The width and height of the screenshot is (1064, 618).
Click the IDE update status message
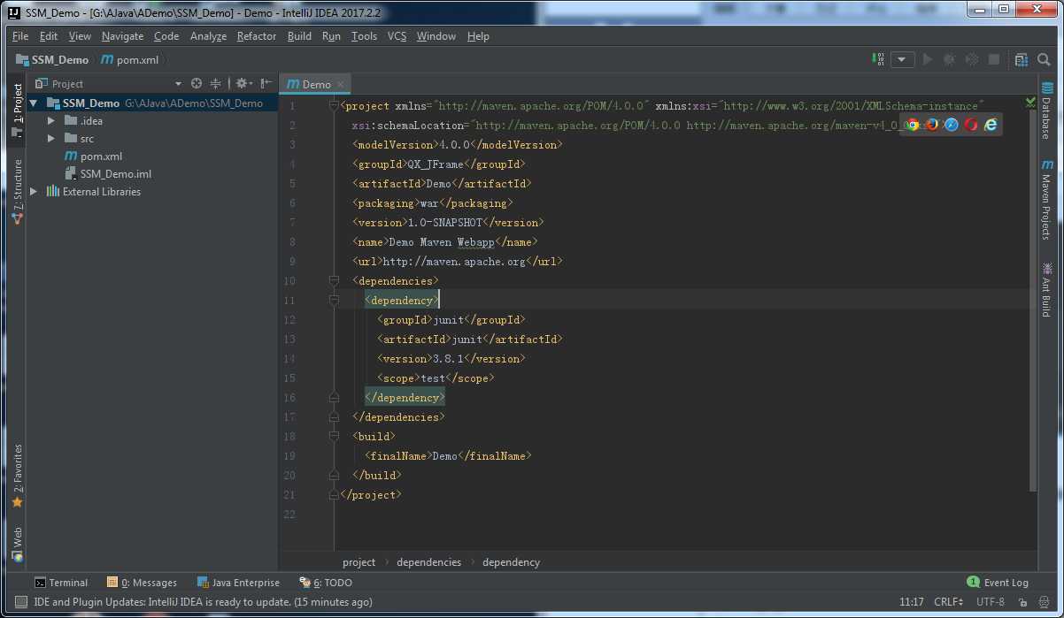click(x=203, y=602)
